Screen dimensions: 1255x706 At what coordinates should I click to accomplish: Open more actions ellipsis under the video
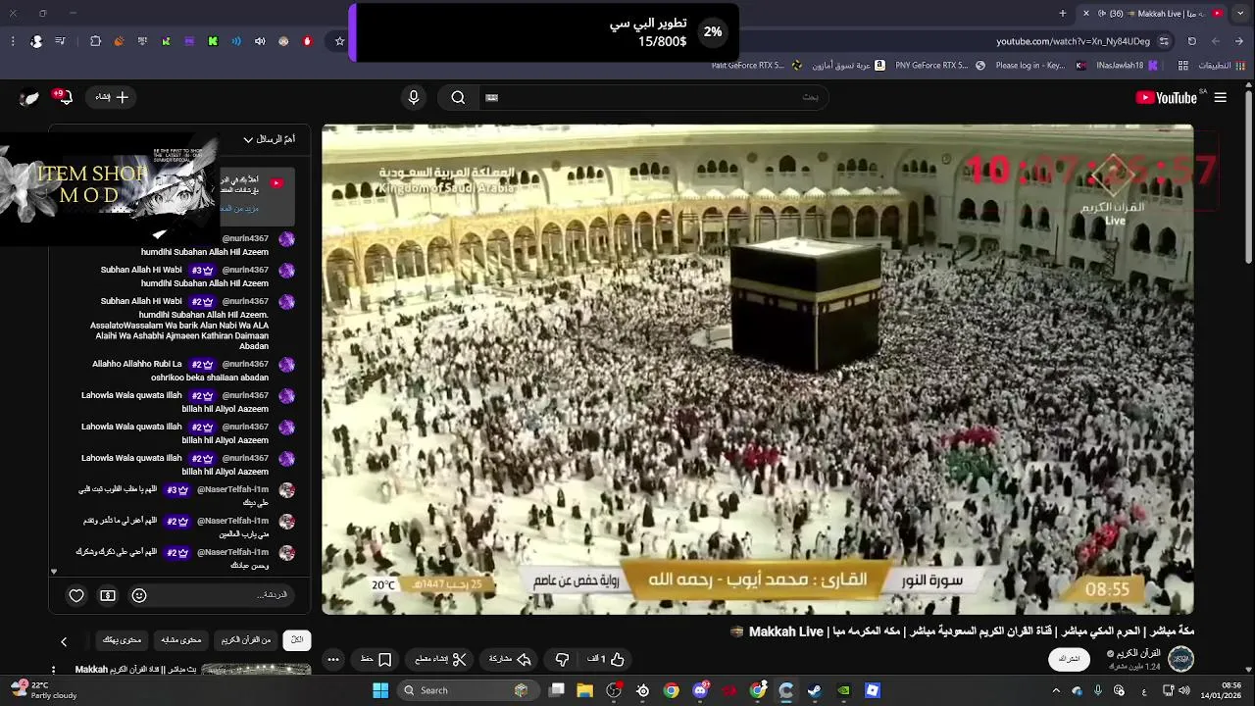pyautogui.click(x=333, y=659)
